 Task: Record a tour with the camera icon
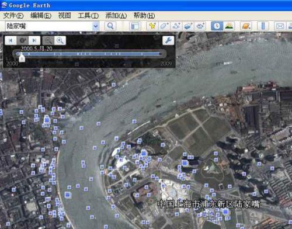click(x=200, y=26)
